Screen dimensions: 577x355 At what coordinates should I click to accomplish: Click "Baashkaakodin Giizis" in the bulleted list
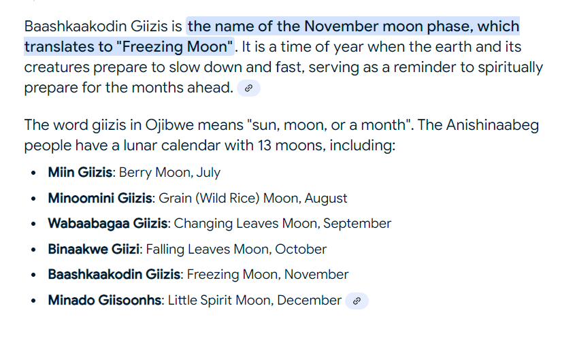(114, 275)
